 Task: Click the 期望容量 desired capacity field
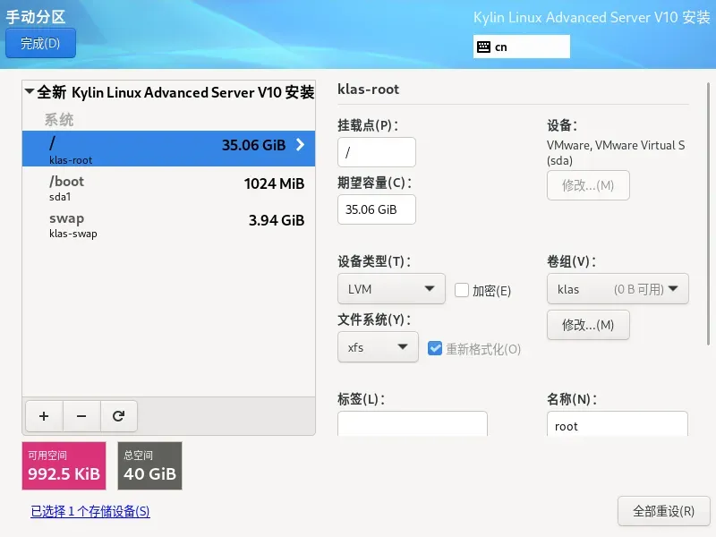point(376,209)
